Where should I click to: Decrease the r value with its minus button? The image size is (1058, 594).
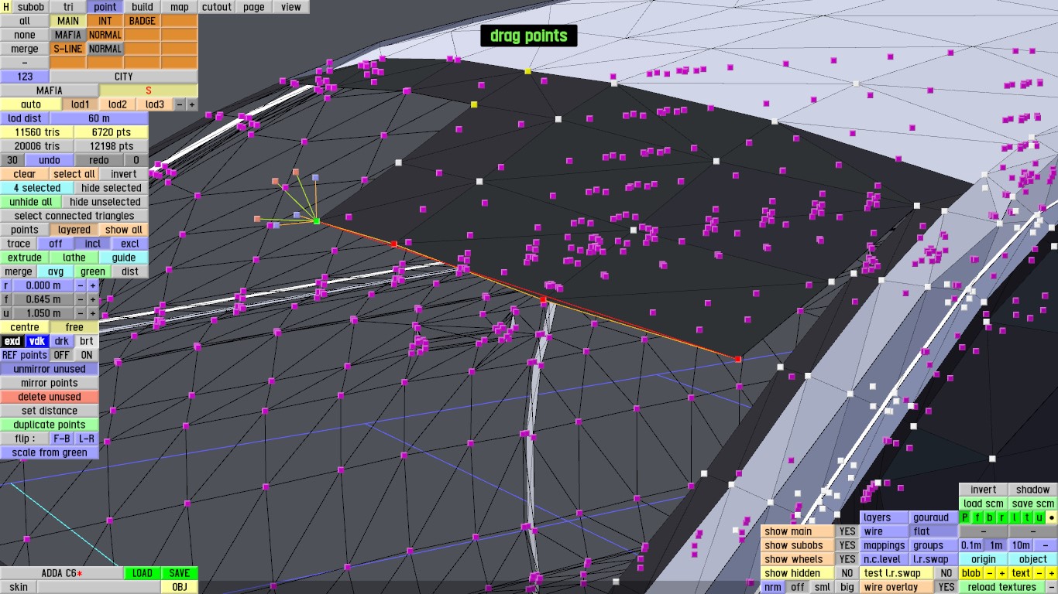click(x=79, y=285)
